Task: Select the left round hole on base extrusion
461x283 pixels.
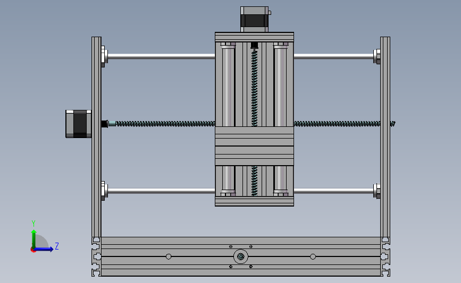Action: (x=169, y=257)
